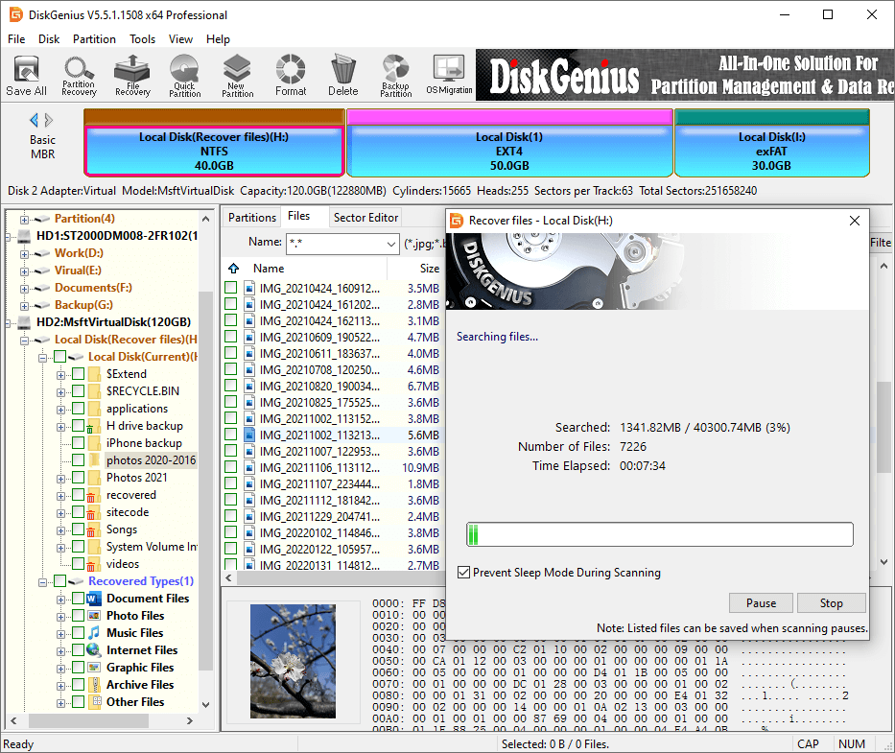Click the New Partition icon
The height and width of the screenshot is (753, 895).
coord(238,76)
